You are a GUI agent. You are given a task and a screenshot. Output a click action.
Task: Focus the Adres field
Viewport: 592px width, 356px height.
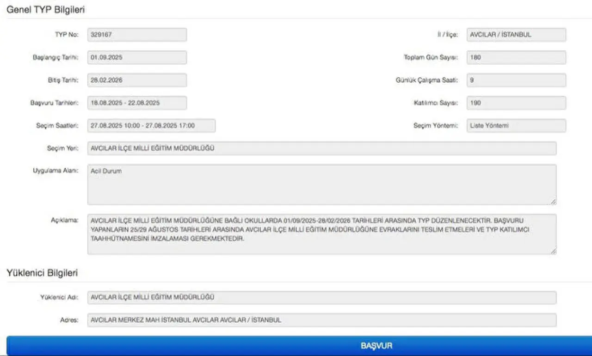(321, 320)
